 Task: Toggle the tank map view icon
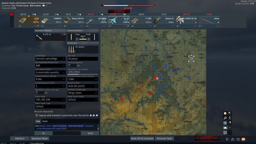click(225, 128)
